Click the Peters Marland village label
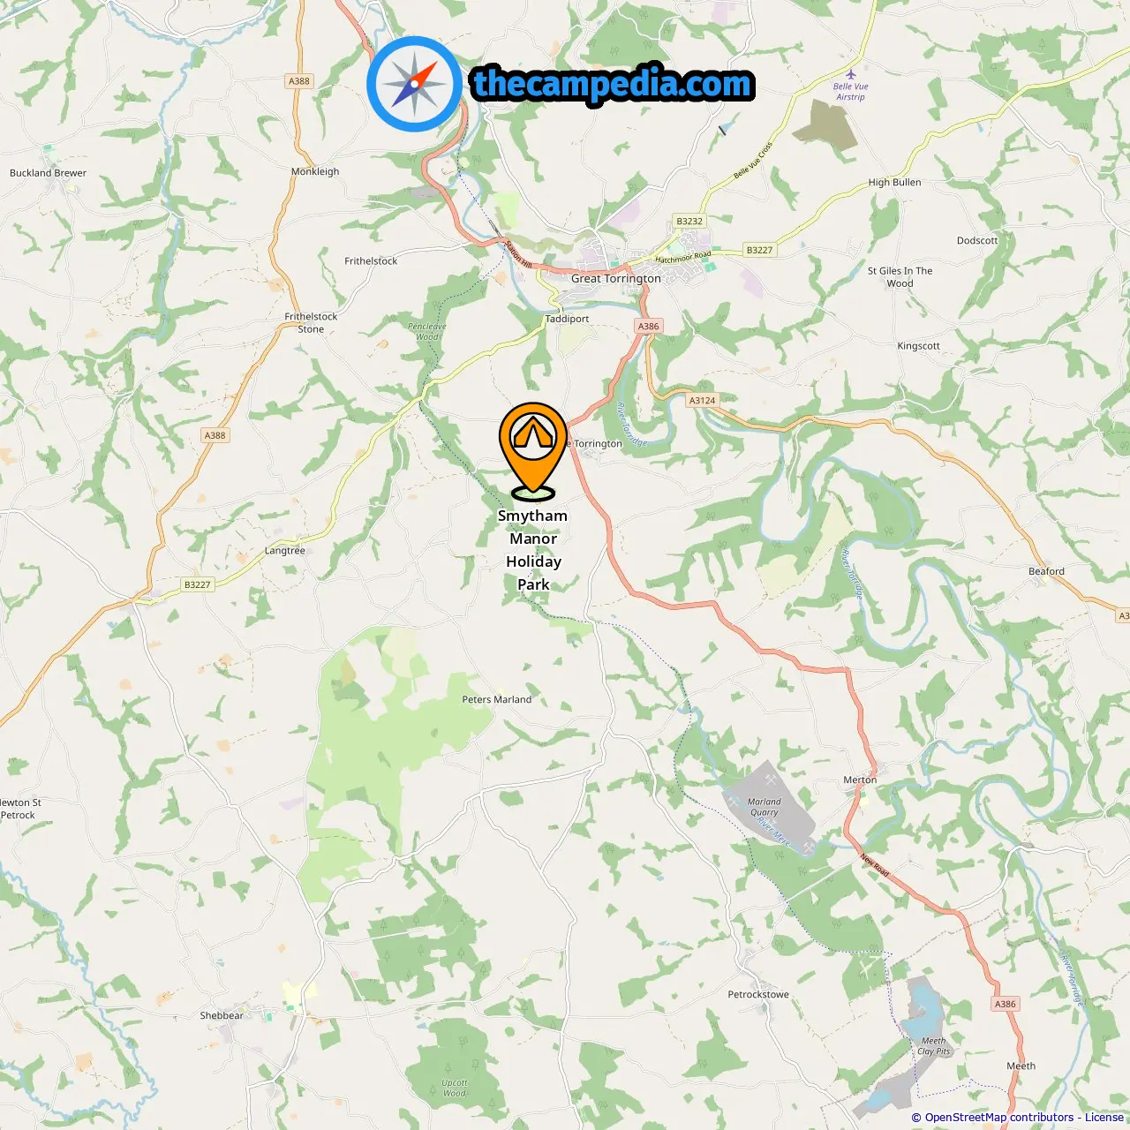 (x=497, y=699)
